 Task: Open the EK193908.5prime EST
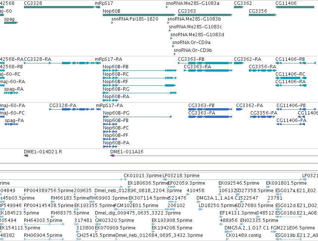[153, 224]
